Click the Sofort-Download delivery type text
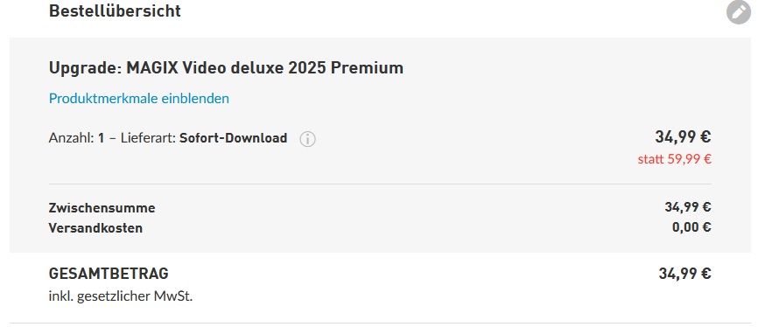This screenshot has width=765, height=327. tap(233, 138)
